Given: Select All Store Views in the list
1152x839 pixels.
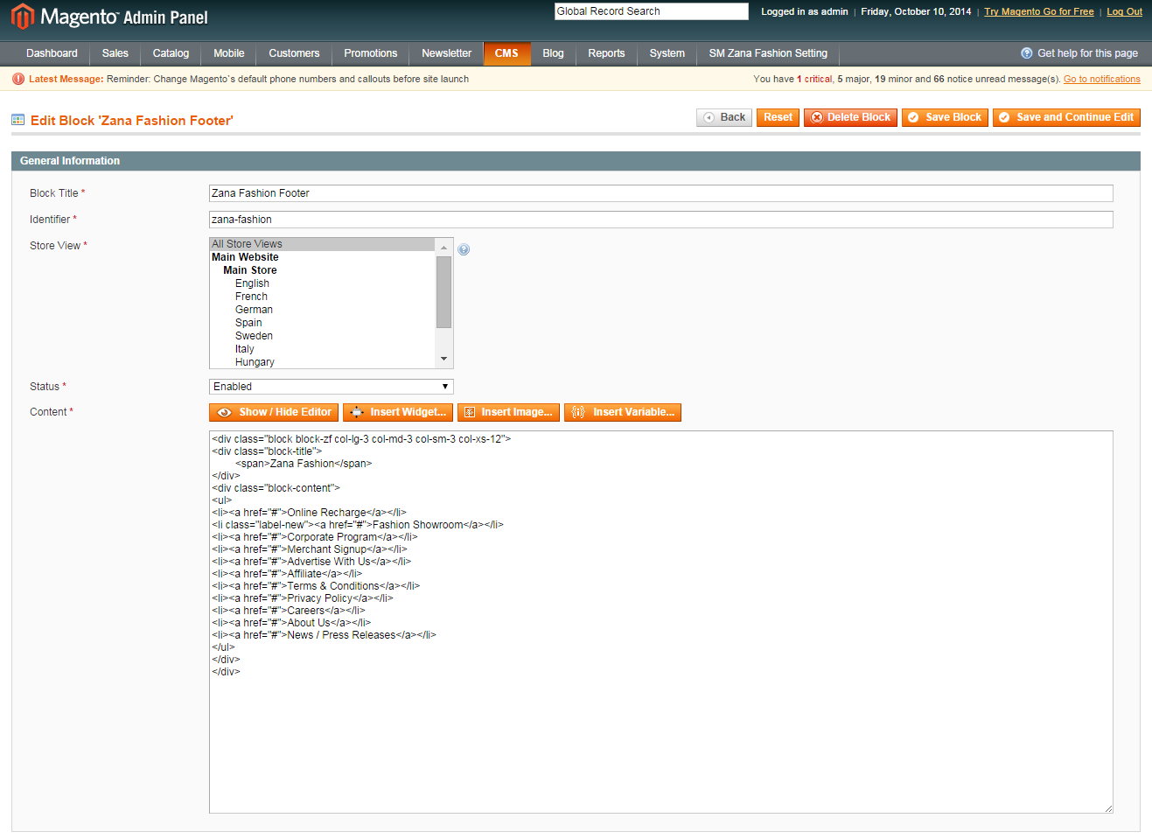Looking at the screenshot, I should 322,244.
